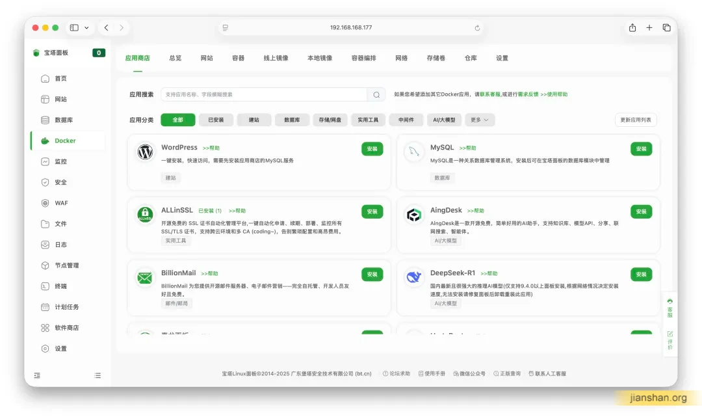702x419 pixels.
Task: Filter apps by 全部 category
Action: 177,120
